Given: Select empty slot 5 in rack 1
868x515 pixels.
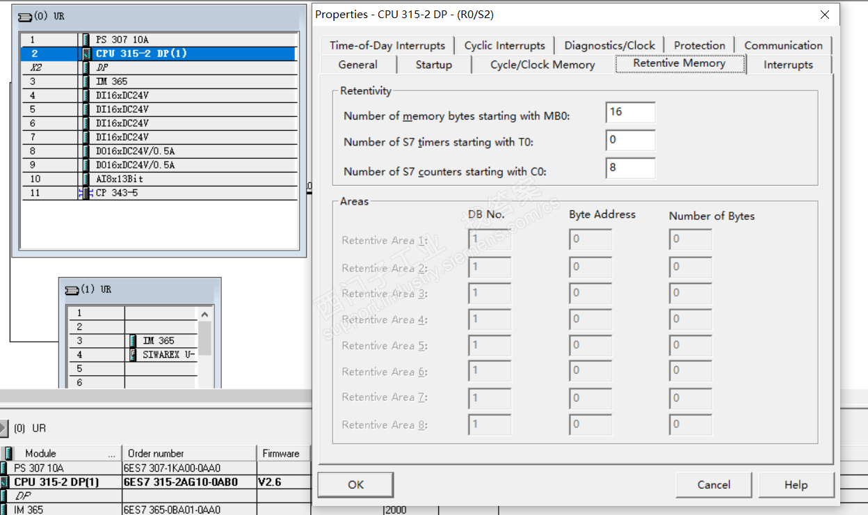Looking at the screenshot, I should point(132,368).
